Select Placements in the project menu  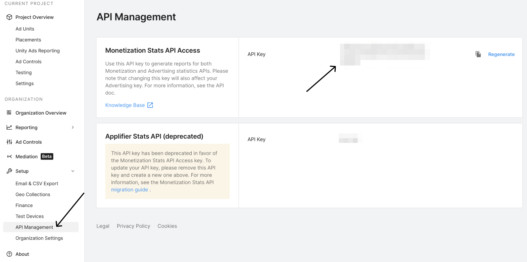28,40
